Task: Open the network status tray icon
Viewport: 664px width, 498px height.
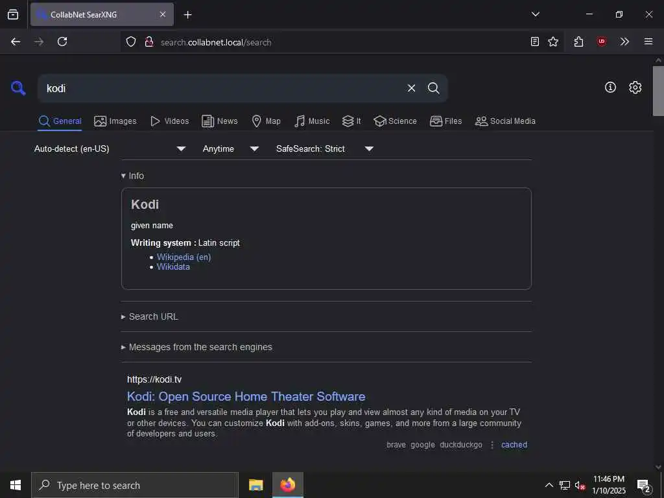Action: tap(565, 485)
